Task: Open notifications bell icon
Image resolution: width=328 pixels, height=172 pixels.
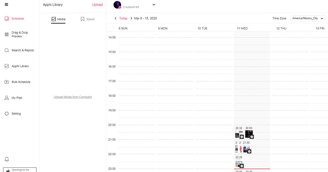Action: coord(7,159)
